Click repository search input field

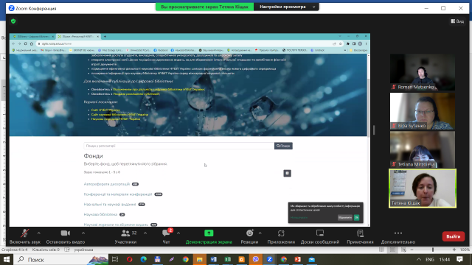[178, 146]
